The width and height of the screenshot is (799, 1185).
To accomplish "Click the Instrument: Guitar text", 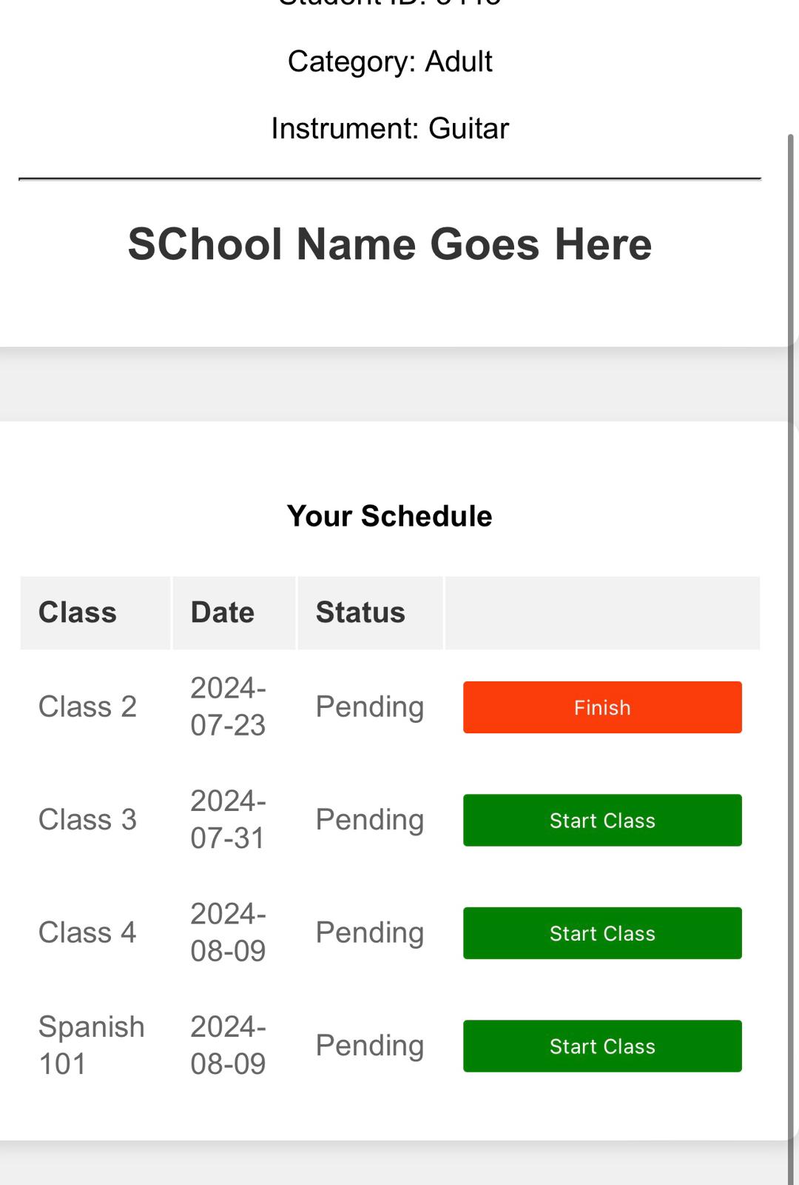I will coord(390,128).
